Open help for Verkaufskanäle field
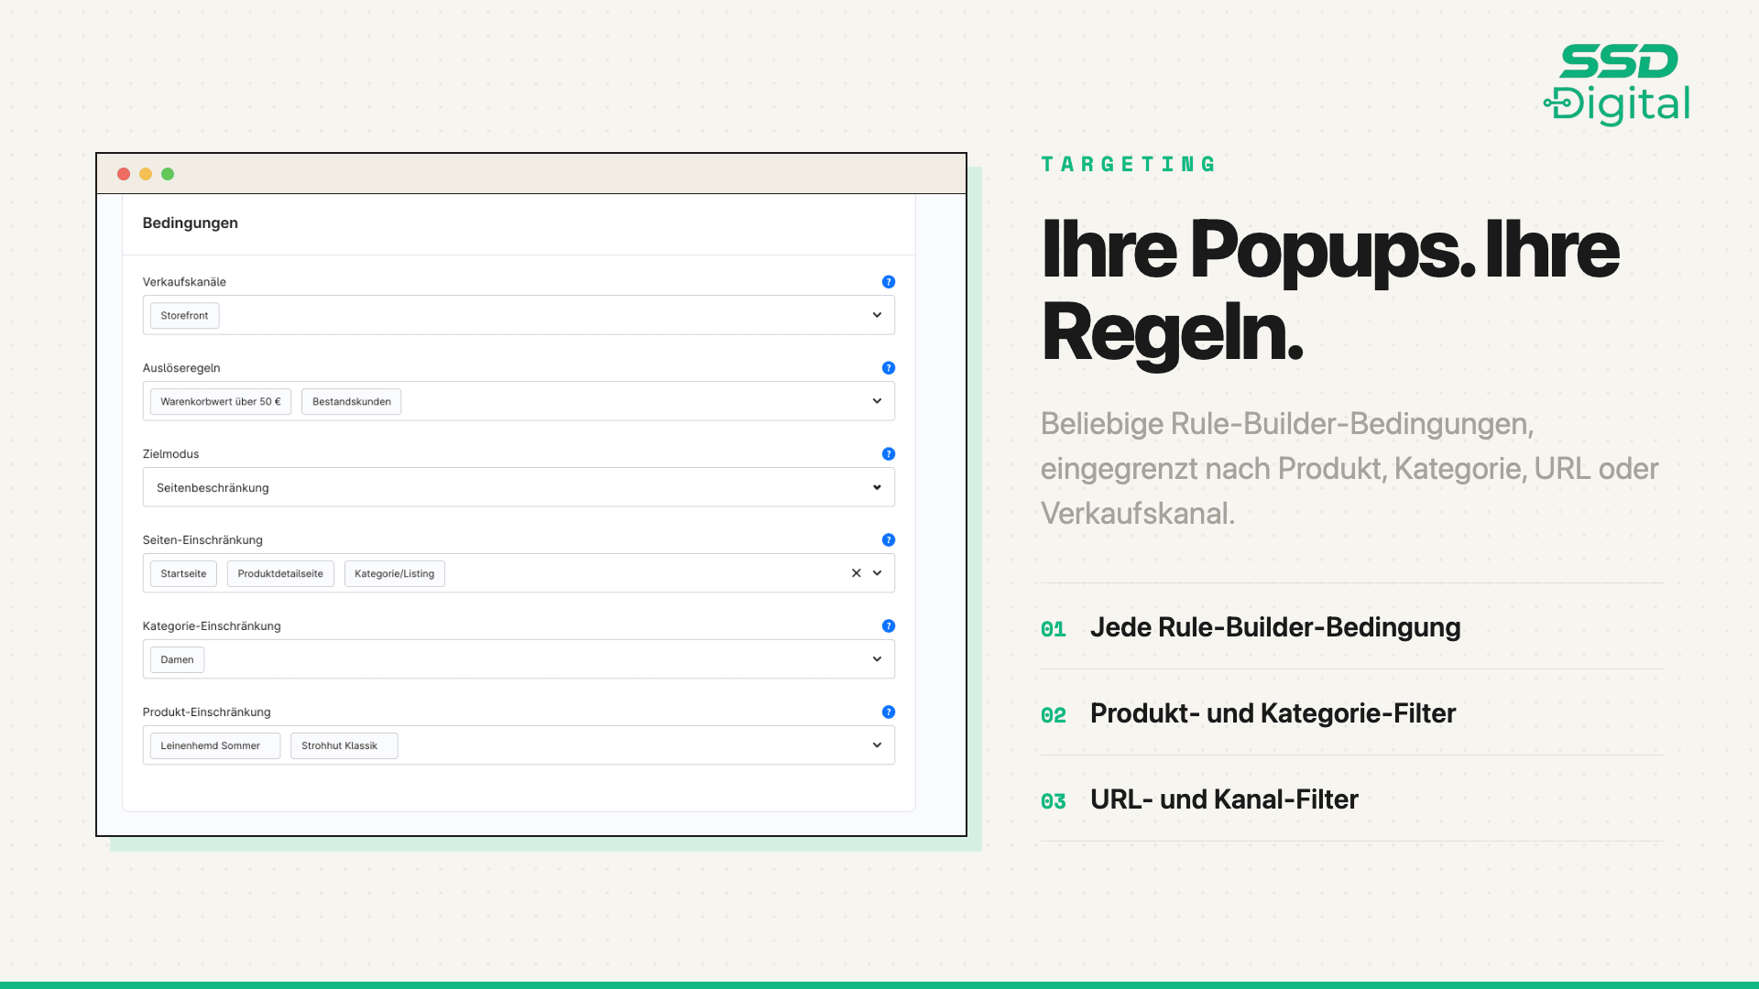Image resolution: width=1759 pixels, height=989 pixels. 888,282
